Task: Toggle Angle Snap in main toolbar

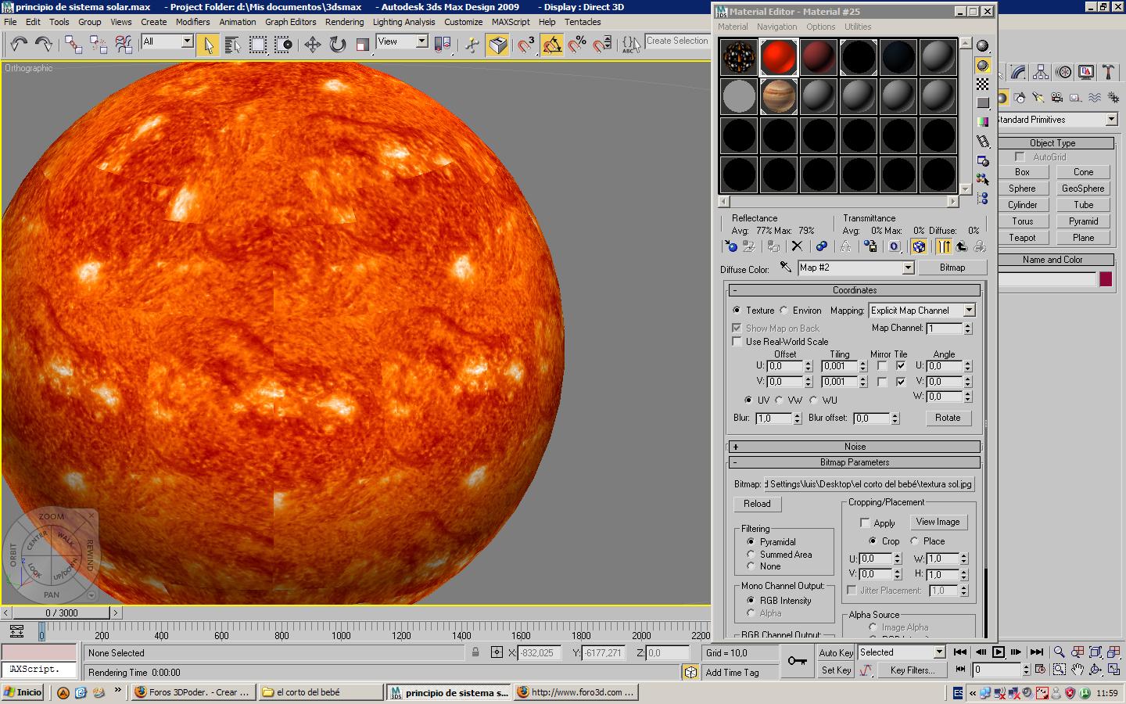Action: (x=552, y=45)
